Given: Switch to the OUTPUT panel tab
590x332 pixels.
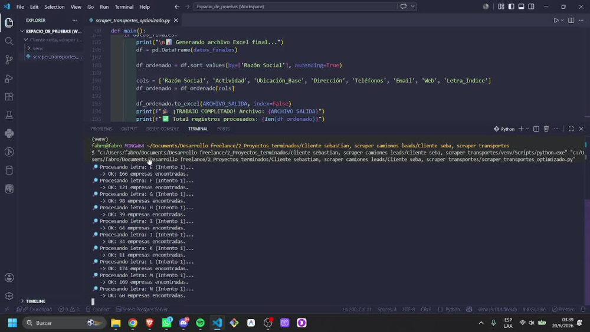Looking at the screenshot, I should [x=129, y=129].
